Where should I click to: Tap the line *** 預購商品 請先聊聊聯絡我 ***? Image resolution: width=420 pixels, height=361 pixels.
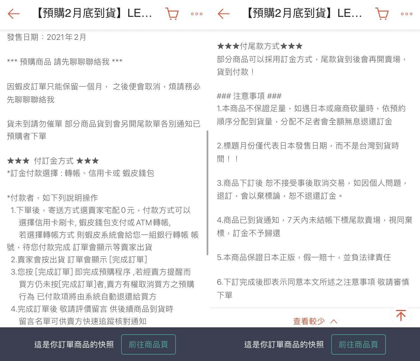click(x=65, y=62)
